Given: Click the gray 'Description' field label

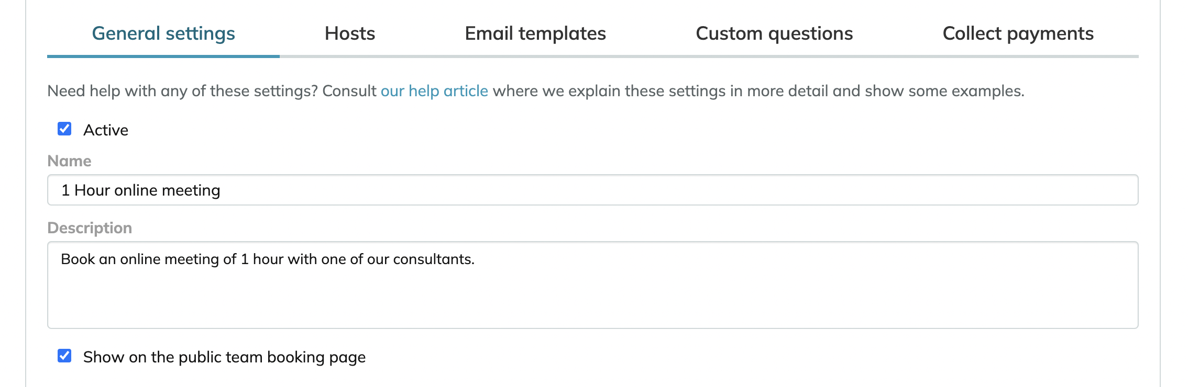Looking at the screenshot, I should pos(90,228).
